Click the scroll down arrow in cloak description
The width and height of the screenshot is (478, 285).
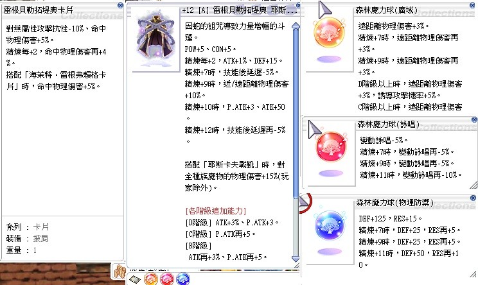(296, 259)
